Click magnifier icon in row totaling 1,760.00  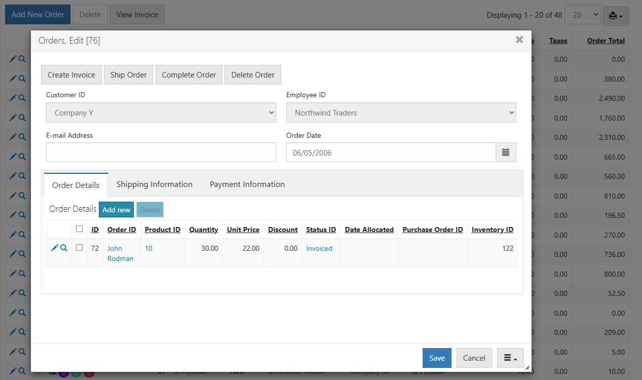(22, 118)
